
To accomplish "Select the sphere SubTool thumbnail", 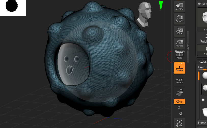I will coord(205,75).
